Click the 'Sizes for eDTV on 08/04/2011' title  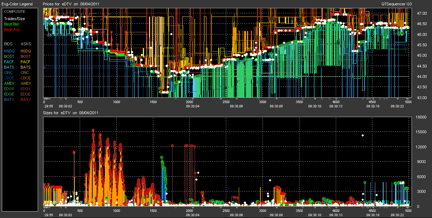pos(70,113)
